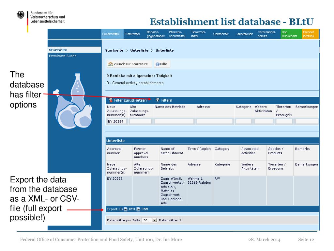This screenshot has height=251, width=334.
Task: Select the BY 20389 result row cell
Action: tap(119, 191)
